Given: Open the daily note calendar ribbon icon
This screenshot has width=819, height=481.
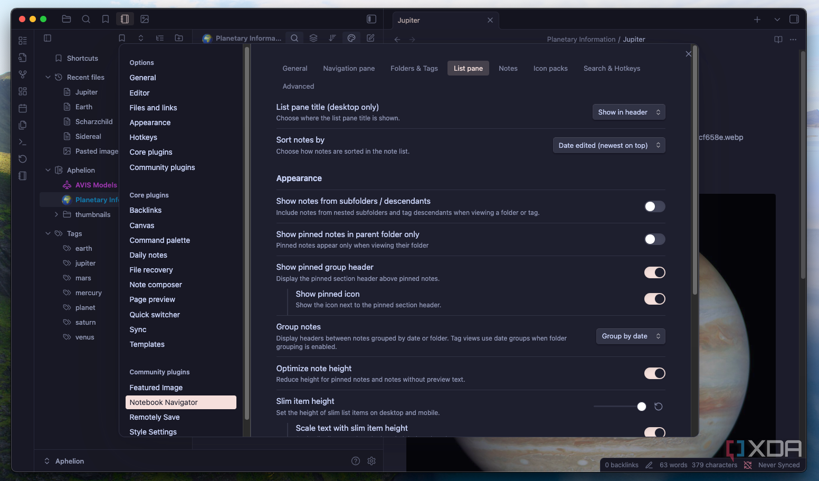Looking at the screenshot, I should coord(23,108).
